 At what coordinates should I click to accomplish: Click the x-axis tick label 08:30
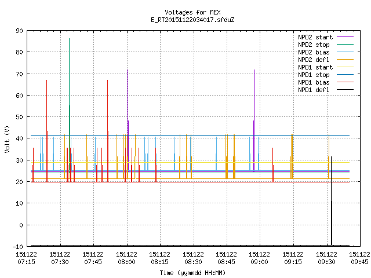pos(193,262)
